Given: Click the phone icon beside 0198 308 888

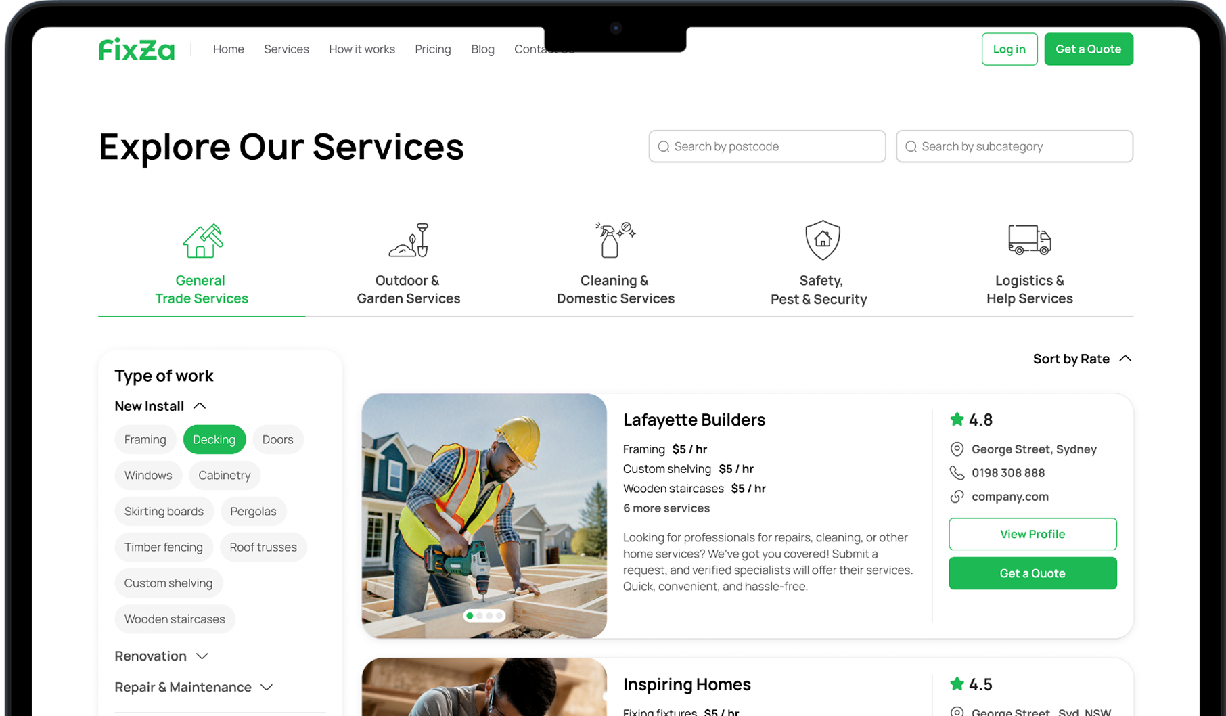Looking at the screenshot, I should point(957,473).
